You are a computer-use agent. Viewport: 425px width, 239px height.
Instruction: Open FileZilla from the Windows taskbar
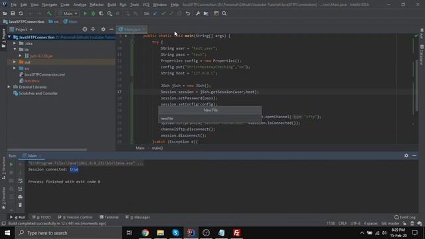(236, 233)
